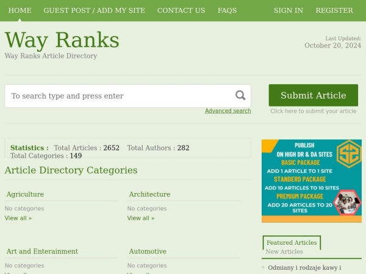Click the publish packages advertisement banner

(312, 181)
